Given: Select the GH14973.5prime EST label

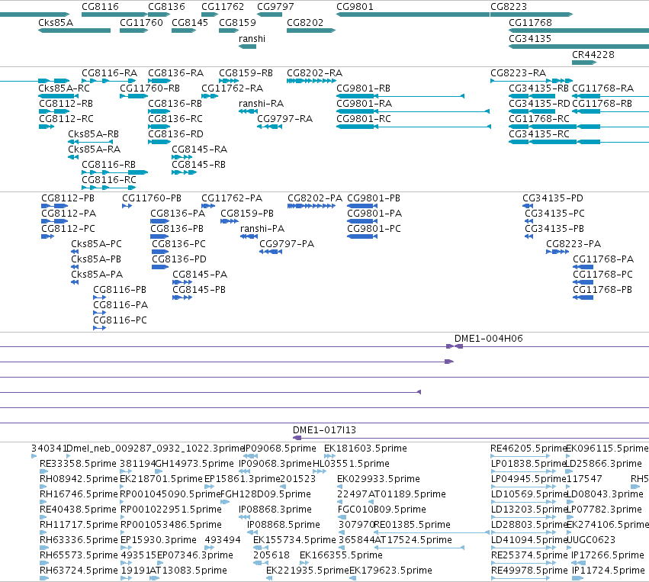Looking at the screenshot, I should tap(194, 464).
